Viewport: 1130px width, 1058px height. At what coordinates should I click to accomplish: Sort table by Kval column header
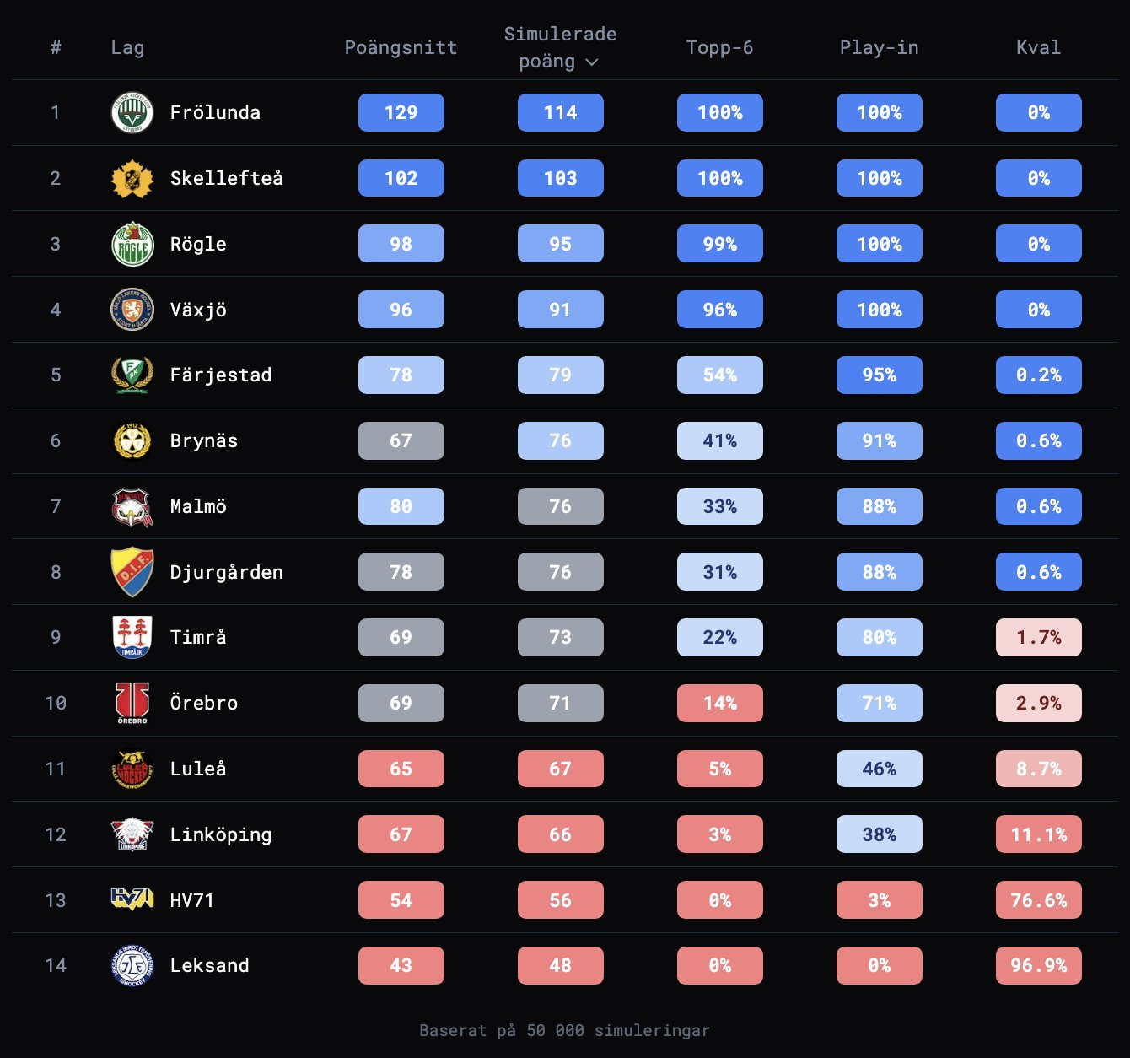click(1038, 47)
